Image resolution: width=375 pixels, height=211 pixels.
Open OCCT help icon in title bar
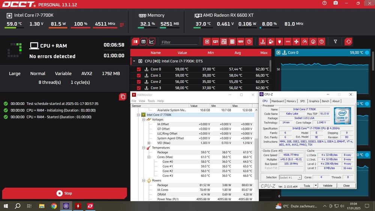pos(324,3)
